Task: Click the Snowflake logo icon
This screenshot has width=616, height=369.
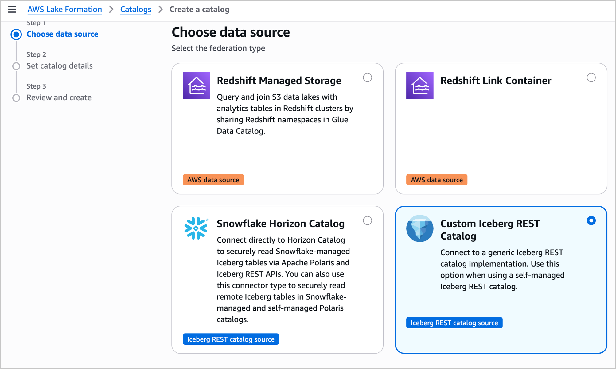Action: 196,228
